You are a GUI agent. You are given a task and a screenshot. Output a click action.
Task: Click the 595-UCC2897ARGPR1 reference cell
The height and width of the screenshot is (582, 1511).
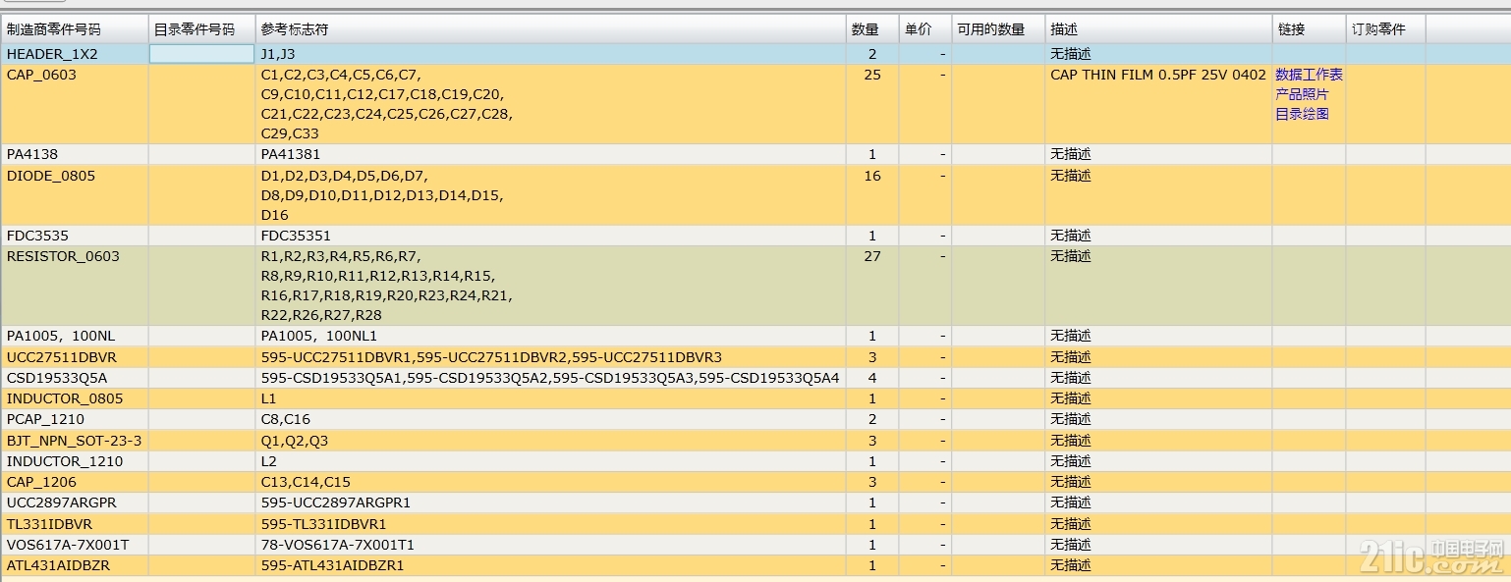click(551, 503)
